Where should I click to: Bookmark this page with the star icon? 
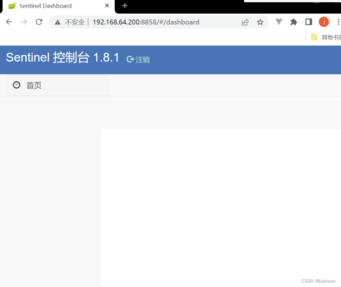click(x=260, y=22)
